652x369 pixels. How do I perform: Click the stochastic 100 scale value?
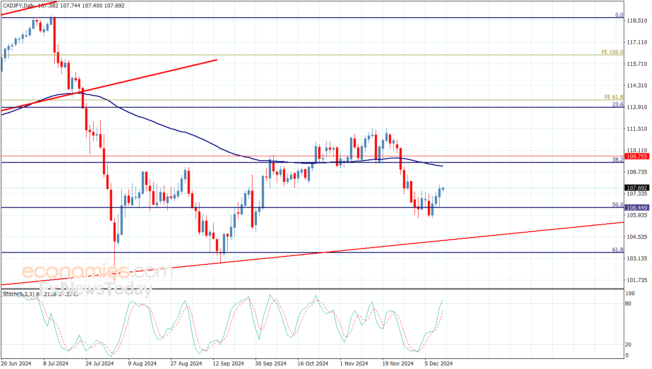[x=630, y=294]
